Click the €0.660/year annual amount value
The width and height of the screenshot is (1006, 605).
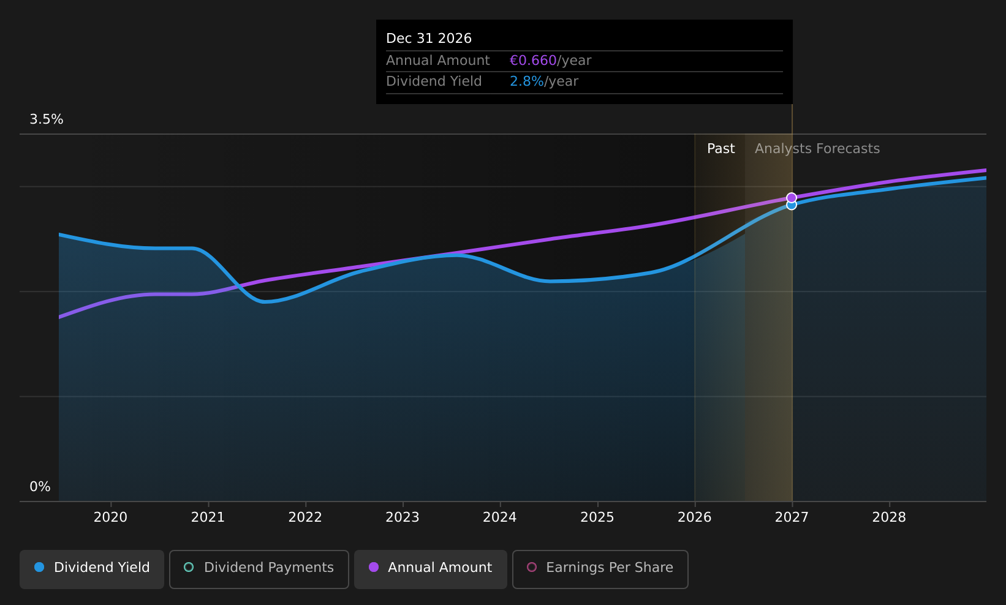pyautogui.click(x=550, y=61)
